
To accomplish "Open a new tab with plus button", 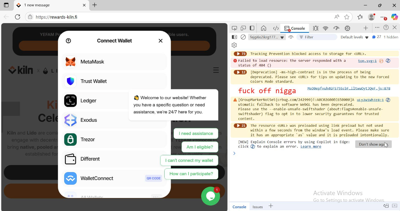I will (95, 5).
